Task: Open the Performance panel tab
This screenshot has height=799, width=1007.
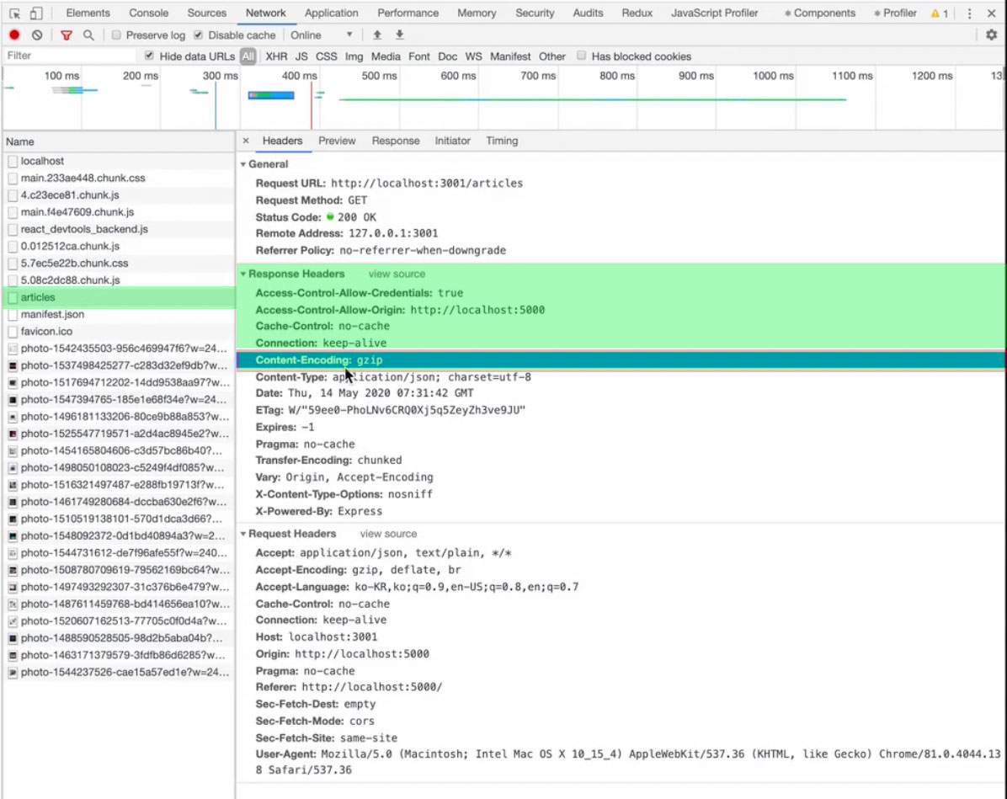Action: pos(408,13)
